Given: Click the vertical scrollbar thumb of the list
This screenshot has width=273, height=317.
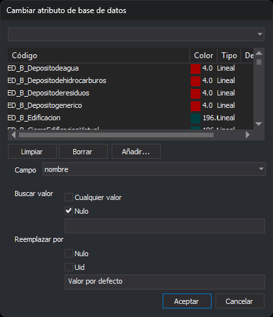Looking at the screenshot, I should coord(259,62).
